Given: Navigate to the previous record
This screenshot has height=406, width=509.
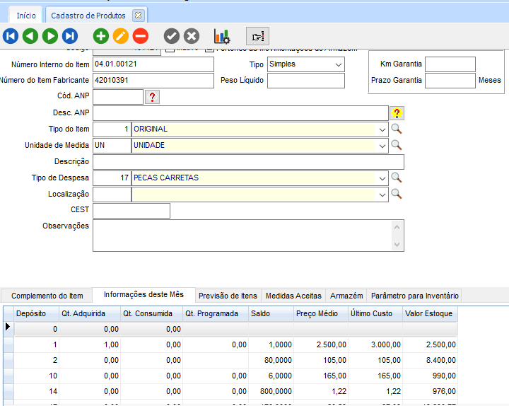Looking at the screenshot, I should click(30, 36).
